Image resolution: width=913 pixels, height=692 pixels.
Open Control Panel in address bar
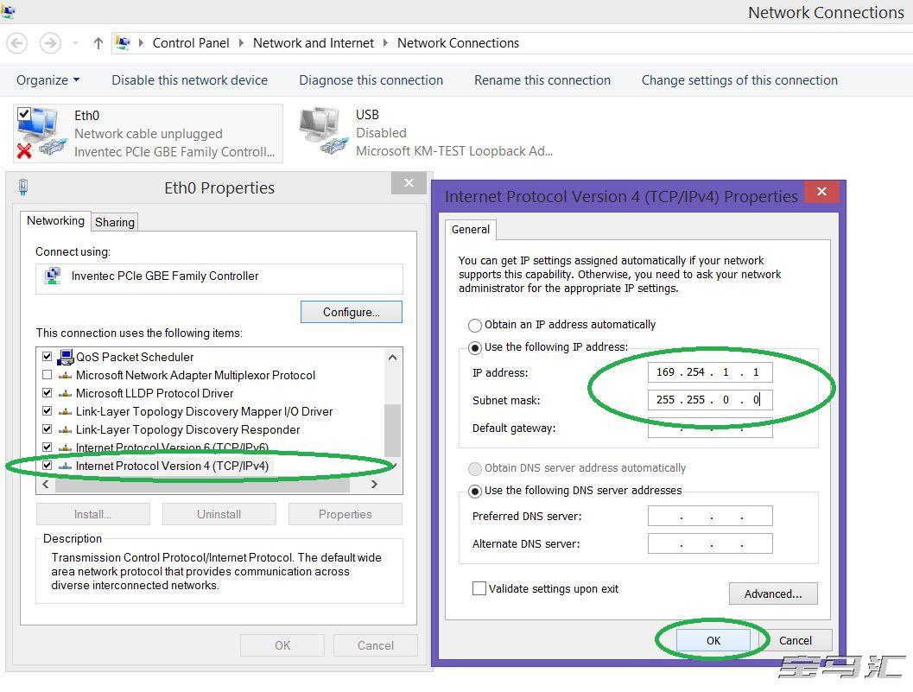click(x=191, y=43)
